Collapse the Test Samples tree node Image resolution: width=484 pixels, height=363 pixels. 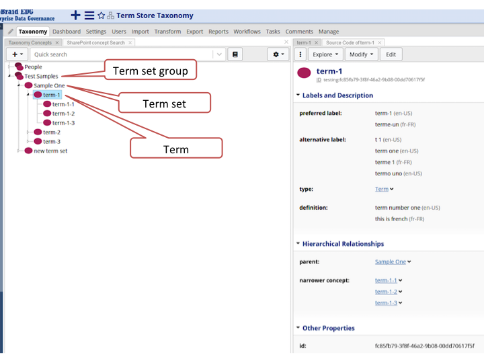(9, 76)
